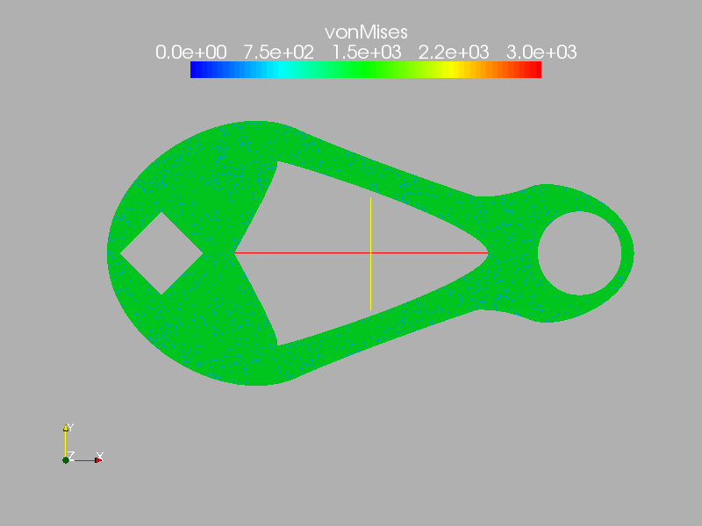Screen dimensions: 702x526
Task: Click inside the circular hole on right
Action: tap(579, 253)
